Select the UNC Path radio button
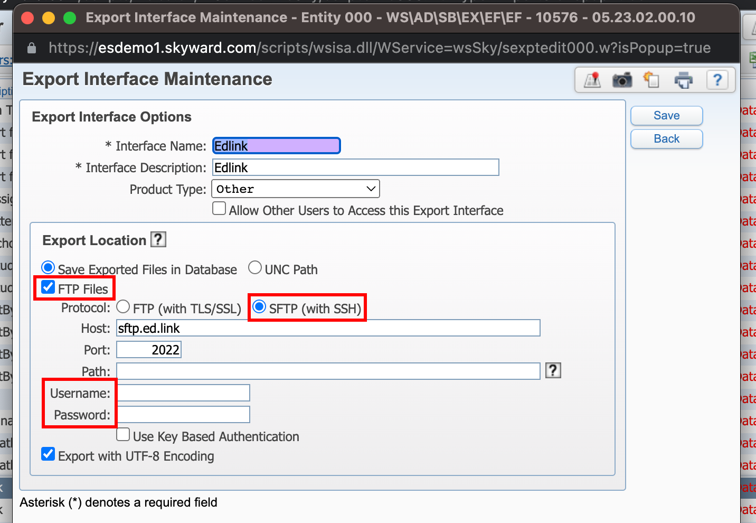The height and width of the screenshot is (523, 756). (255, 267)
